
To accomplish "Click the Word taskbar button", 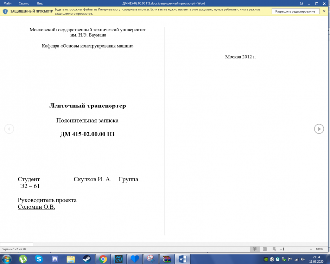I will point(182,259).
